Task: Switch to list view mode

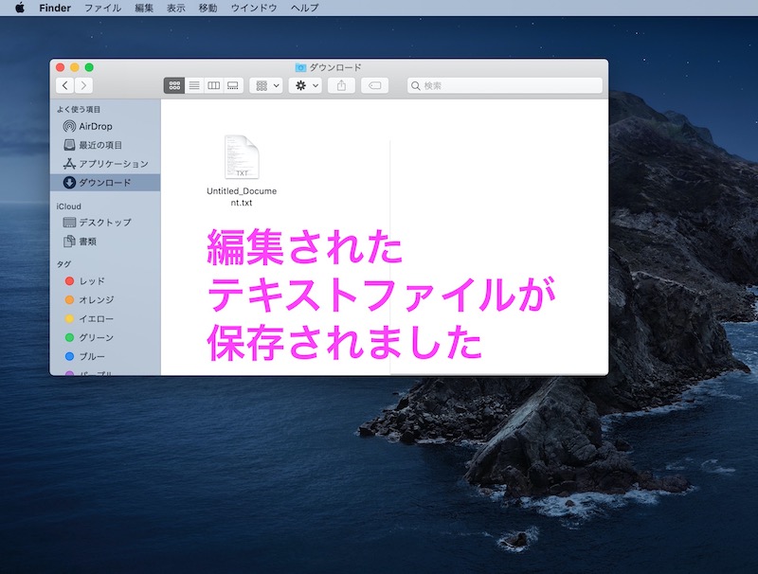Action: coord(194,85)
